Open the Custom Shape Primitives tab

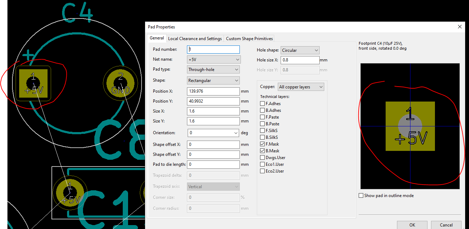click(249, 38)
